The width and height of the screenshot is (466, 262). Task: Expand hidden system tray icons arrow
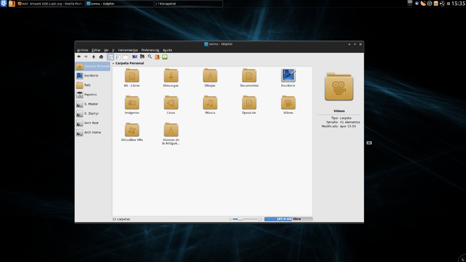click(x=449, y=3)
